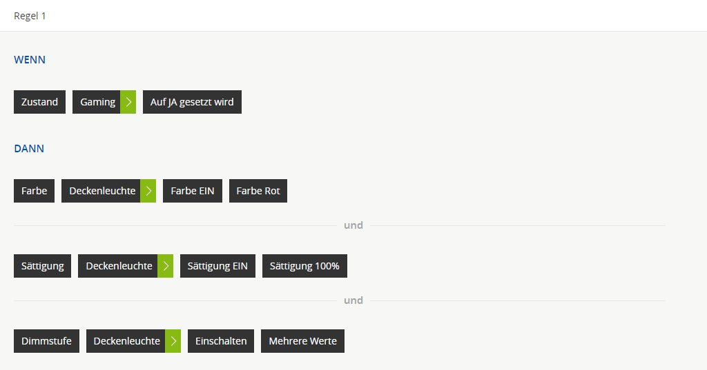Image resolution: width=707 pixels, height=370 pixels.
Task: Select Deckenleuchte device in the Sättigung row
Action: (118, 266)
